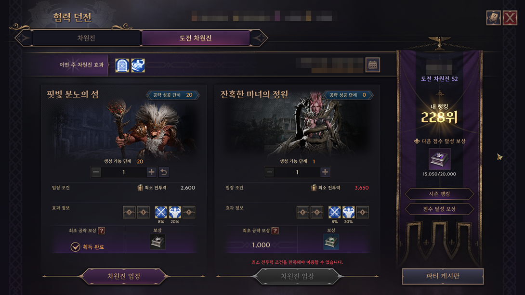Increase stage level for 잔혹한 마녀의 정원

coord(325,172)
